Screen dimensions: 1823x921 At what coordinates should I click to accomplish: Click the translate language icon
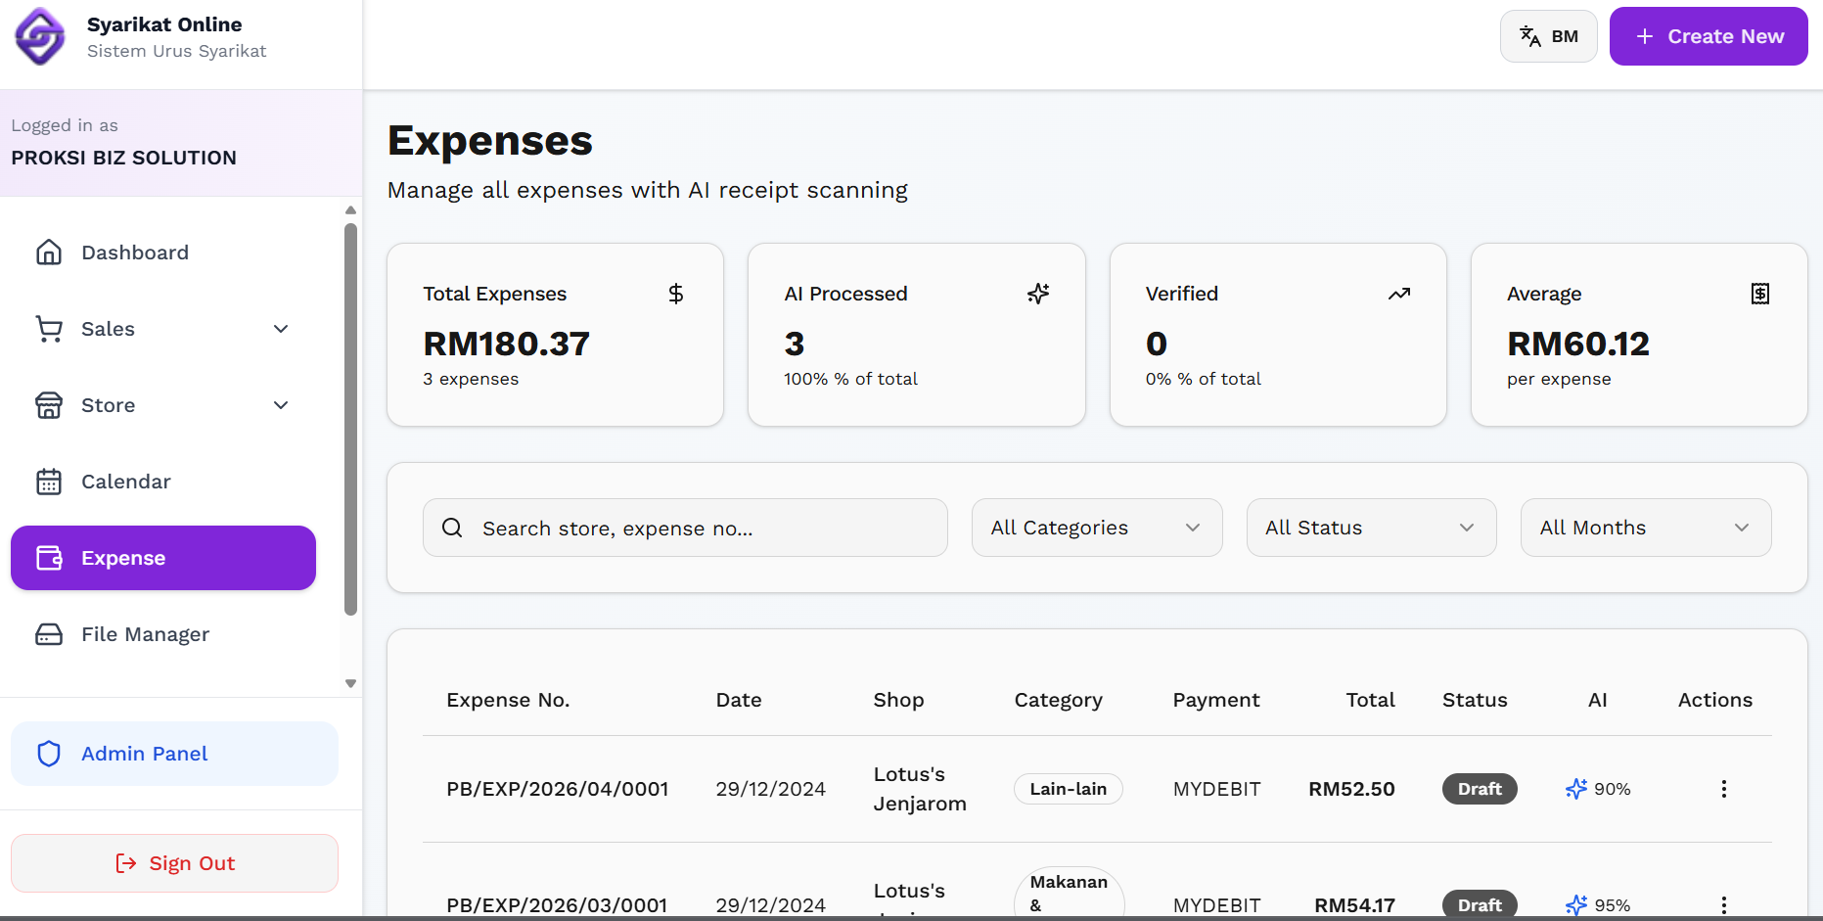coord(1530,36)
